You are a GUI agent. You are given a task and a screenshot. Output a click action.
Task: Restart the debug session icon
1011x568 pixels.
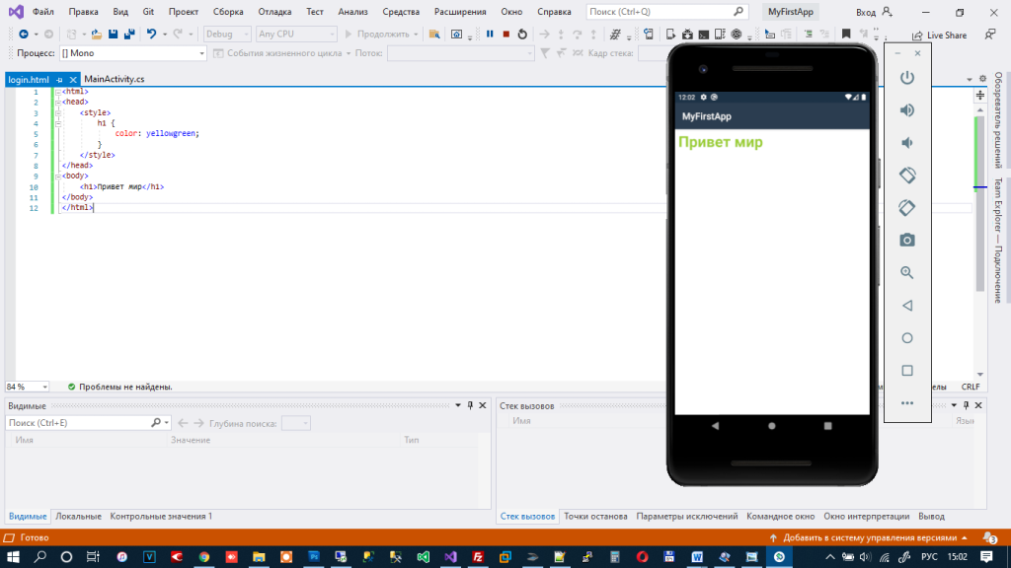[x=522, y=35]
